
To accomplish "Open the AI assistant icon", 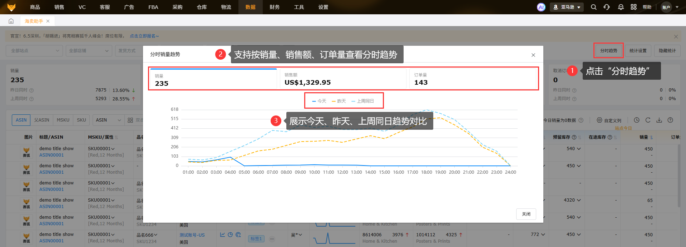I will pyautogui.click(x=541, y=7).
